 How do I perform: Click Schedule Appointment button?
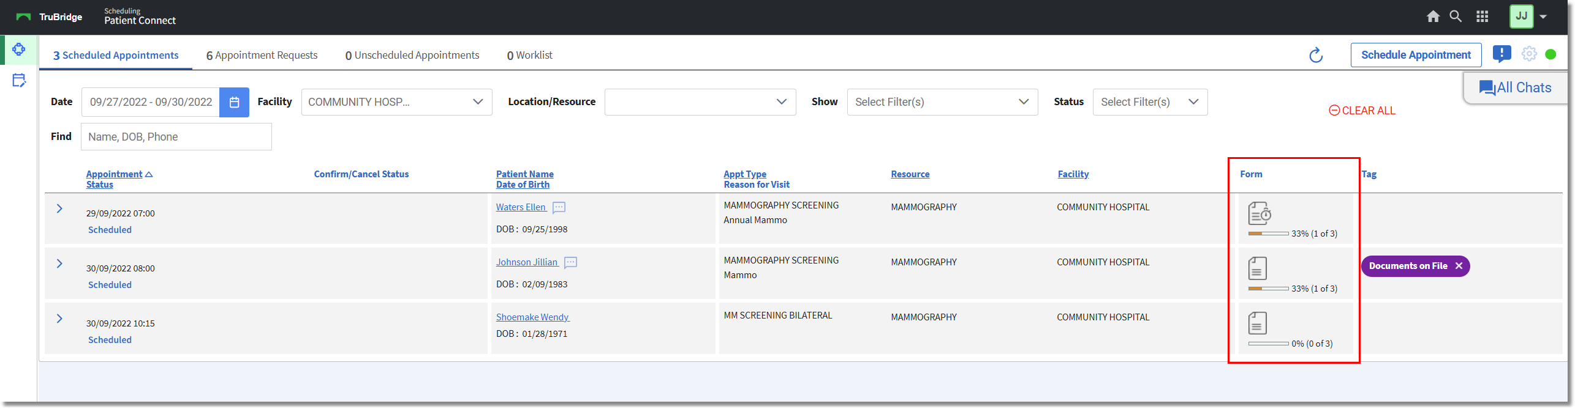click(1416, 55)
